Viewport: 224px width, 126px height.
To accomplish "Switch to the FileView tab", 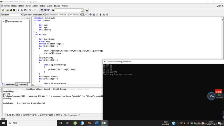I will pos(21,84).
